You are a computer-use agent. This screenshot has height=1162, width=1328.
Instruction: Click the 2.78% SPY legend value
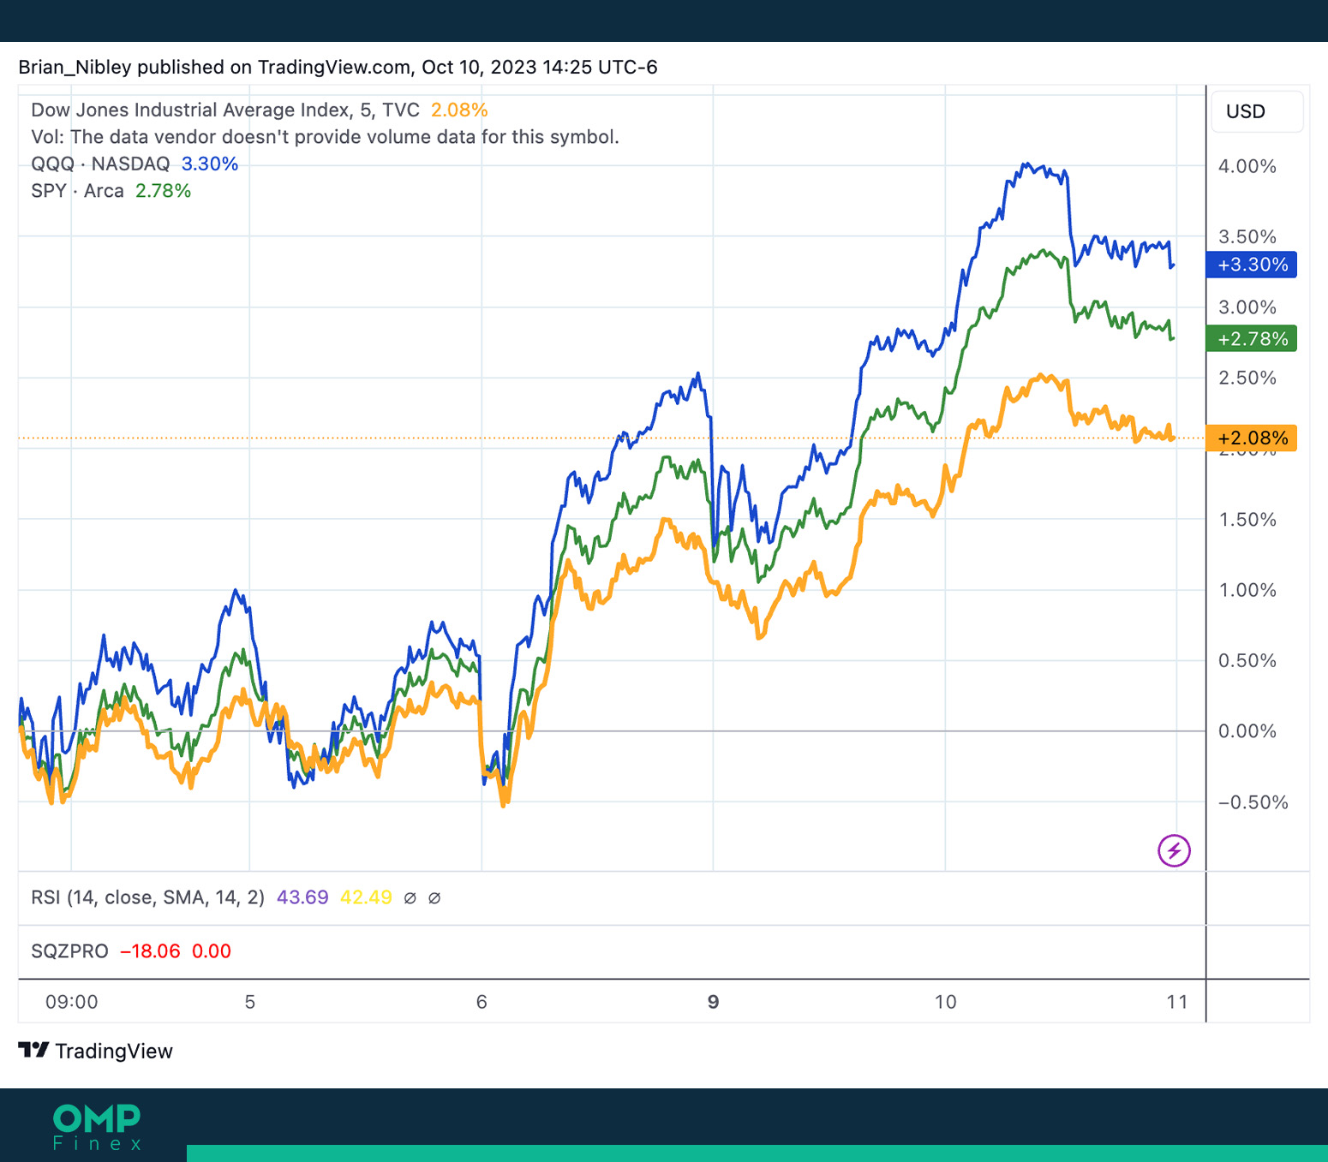pyautogui.click(x=163, y=190)
